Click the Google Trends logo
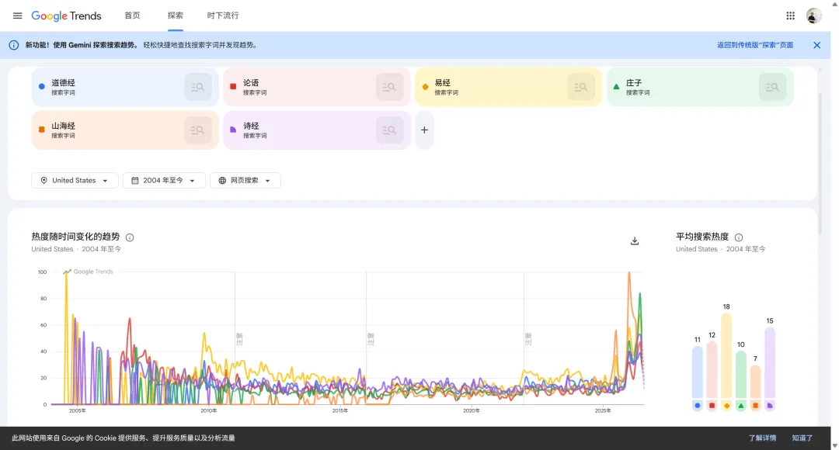 point(66,16)
